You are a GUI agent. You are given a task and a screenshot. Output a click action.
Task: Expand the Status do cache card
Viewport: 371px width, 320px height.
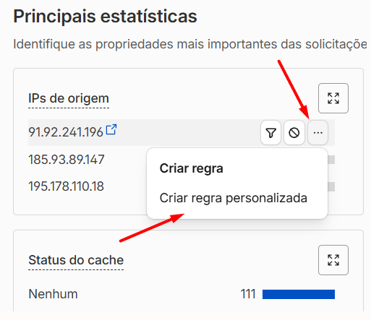point(333,260)
